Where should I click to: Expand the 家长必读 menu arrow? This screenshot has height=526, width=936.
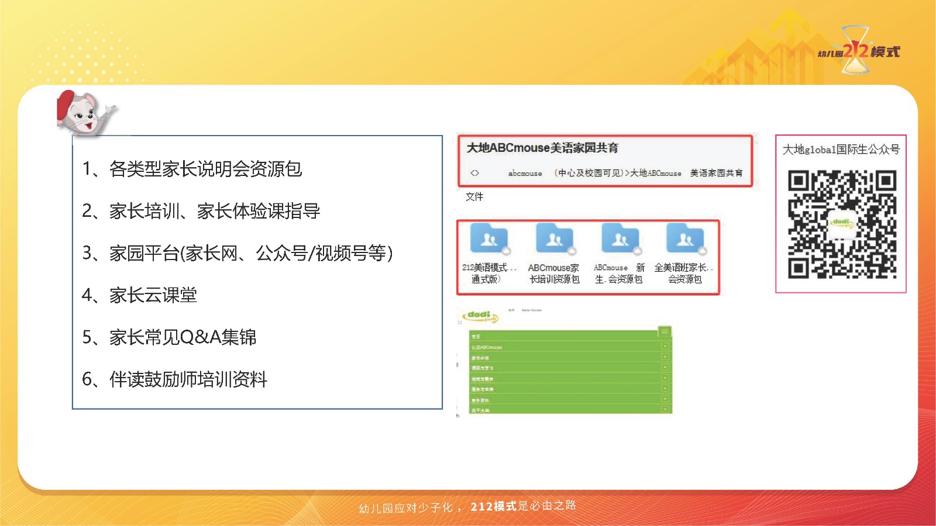coord(665,357)
